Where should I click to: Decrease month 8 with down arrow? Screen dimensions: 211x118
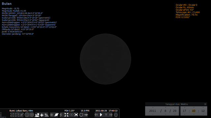pyautogui.click(x=166, y=114)
